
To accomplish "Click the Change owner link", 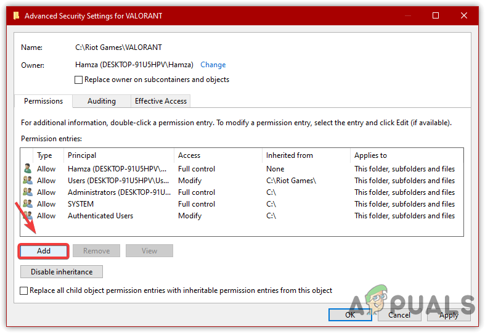I will click(x=213, y=65).
